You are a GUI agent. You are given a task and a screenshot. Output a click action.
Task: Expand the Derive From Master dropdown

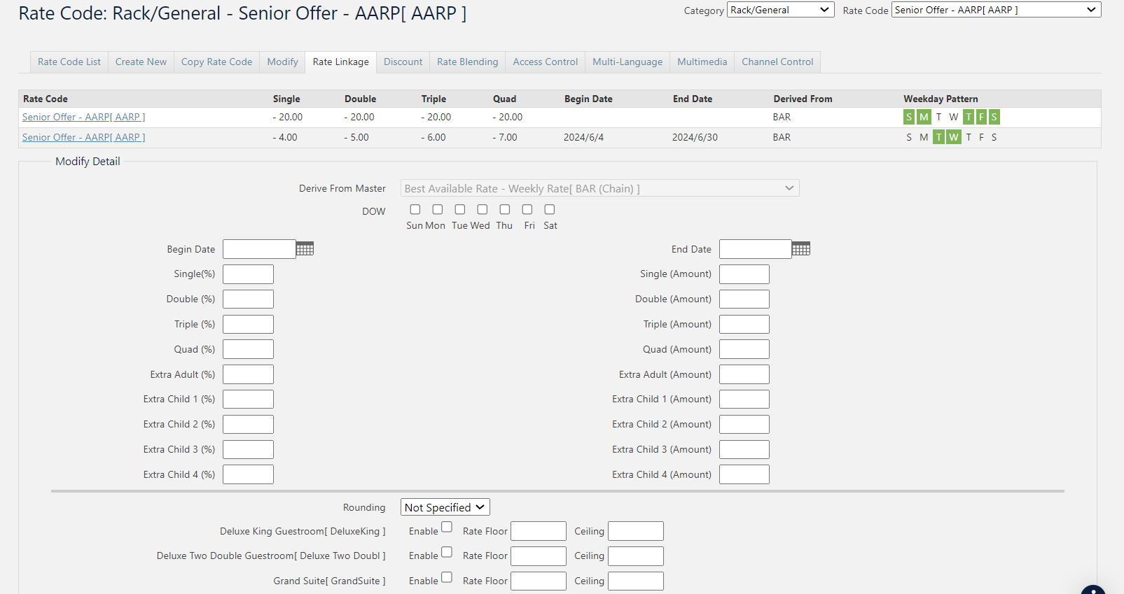(x=599, y=188)
